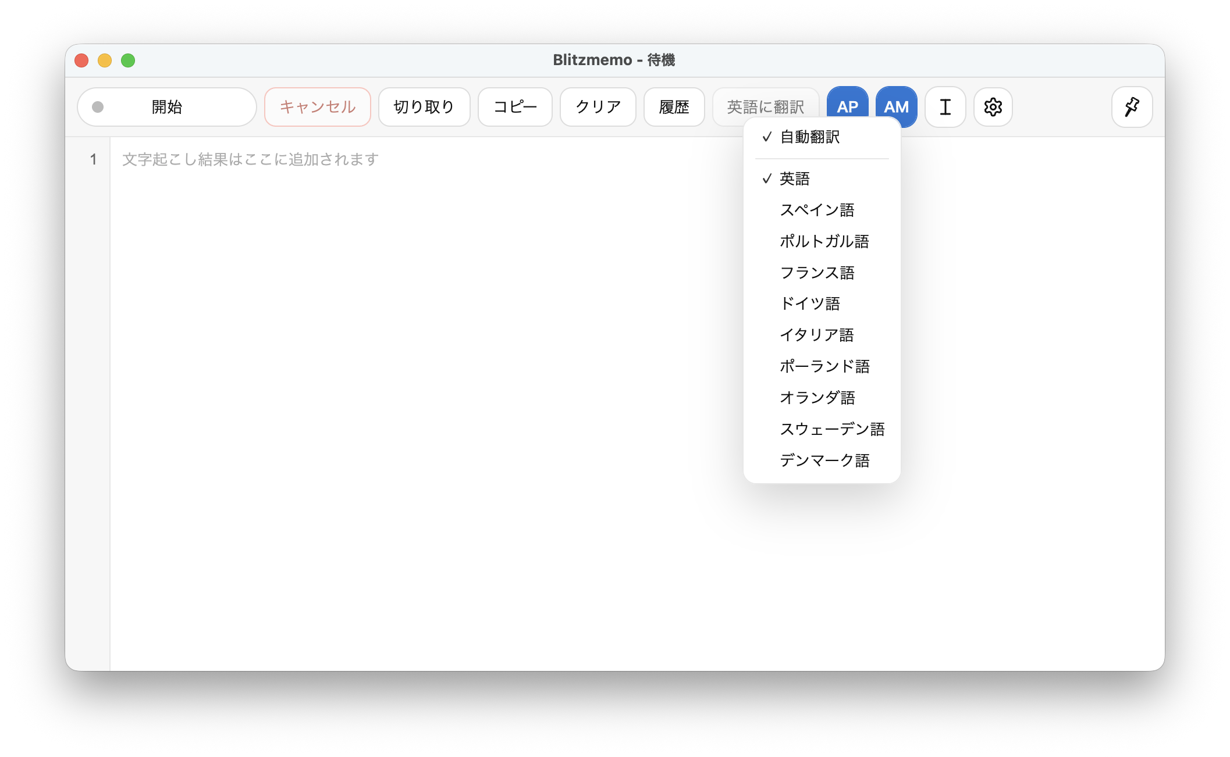Select スウェーデン語 as translation language
The image size is (1230, 757).
click(833, 429)
